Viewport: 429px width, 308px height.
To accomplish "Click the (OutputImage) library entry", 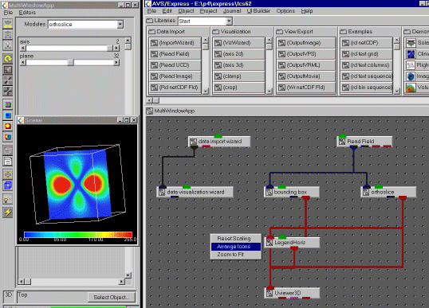I will tap(306, 43).
